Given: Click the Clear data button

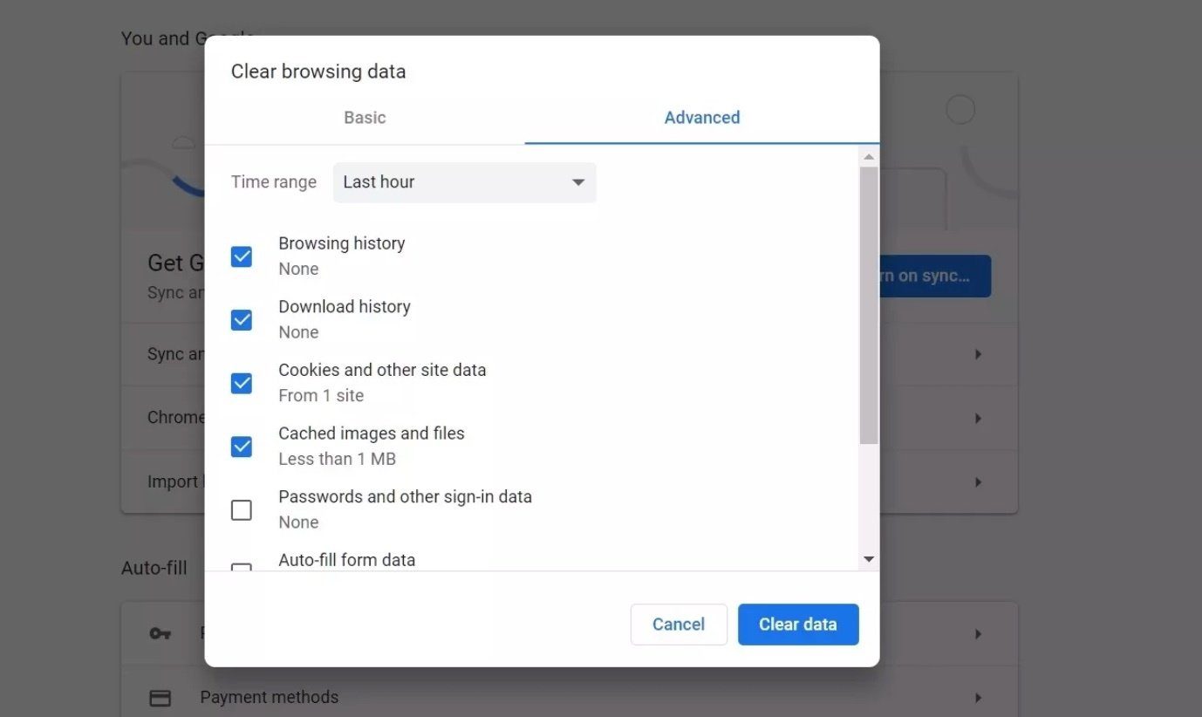Looking at the screenshot, I should click(x=798, y=625).
